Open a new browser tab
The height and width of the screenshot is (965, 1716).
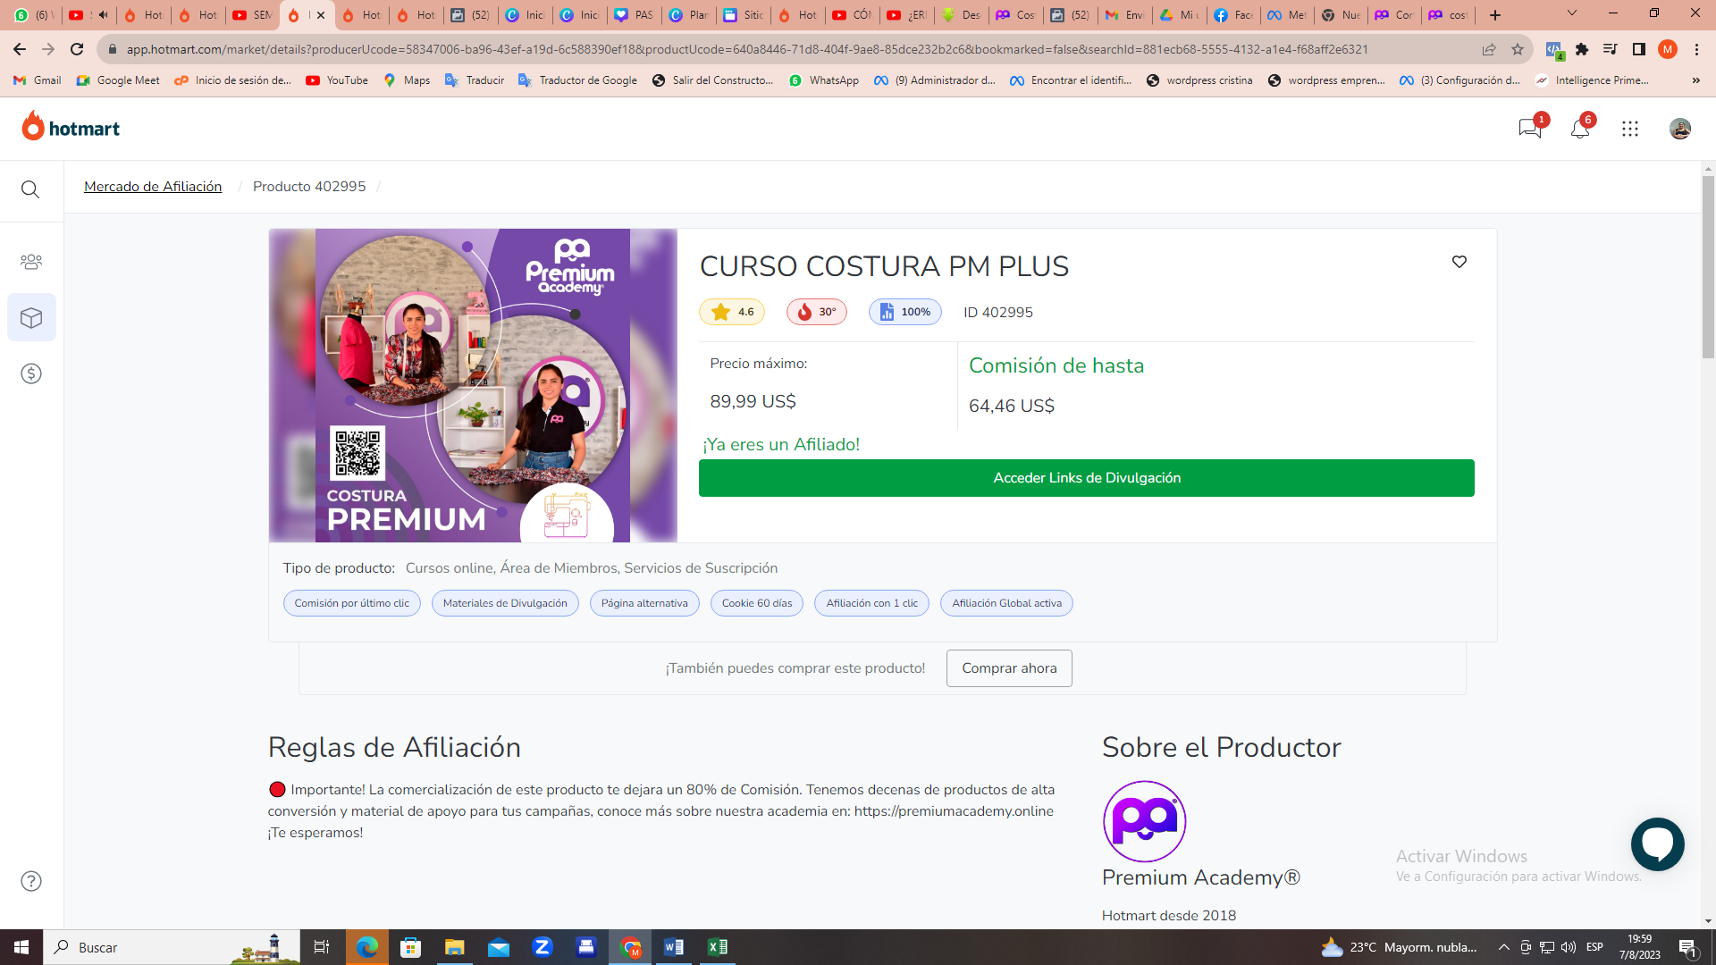click(1495, 15)
